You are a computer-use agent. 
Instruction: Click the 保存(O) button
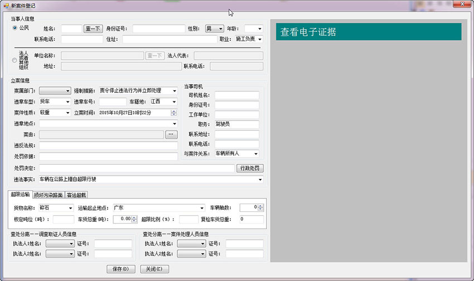[120, 269]
